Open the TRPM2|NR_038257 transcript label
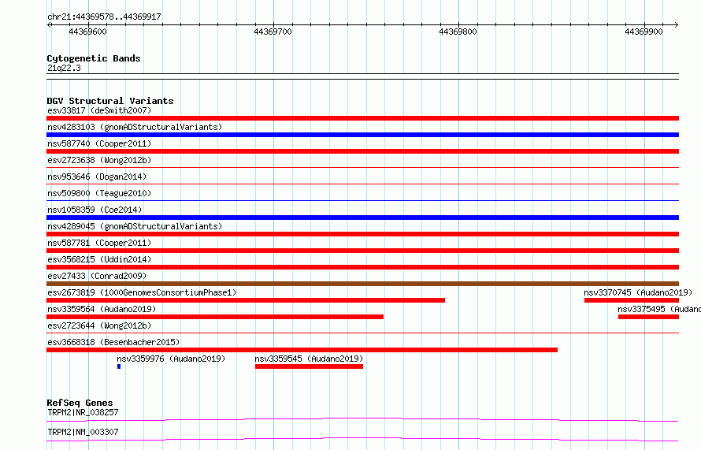 (x=83, y=412)
